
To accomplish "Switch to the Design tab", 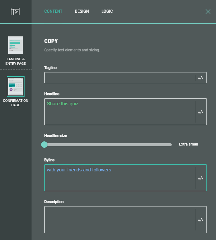I will click(82, 11).
